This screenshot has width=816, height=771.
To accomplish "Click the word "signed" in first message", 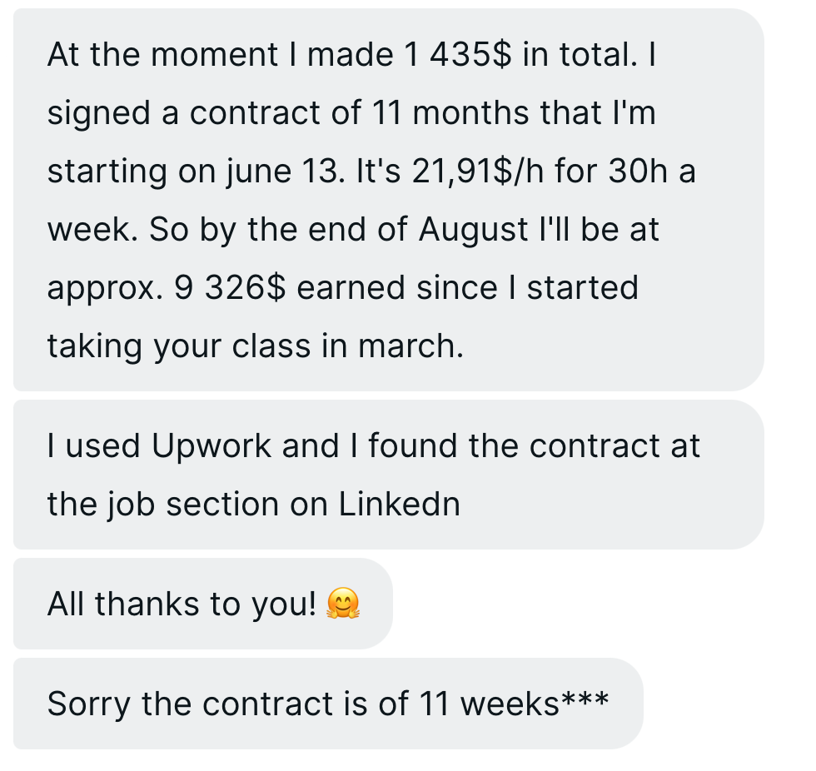I will click(100, 113).
